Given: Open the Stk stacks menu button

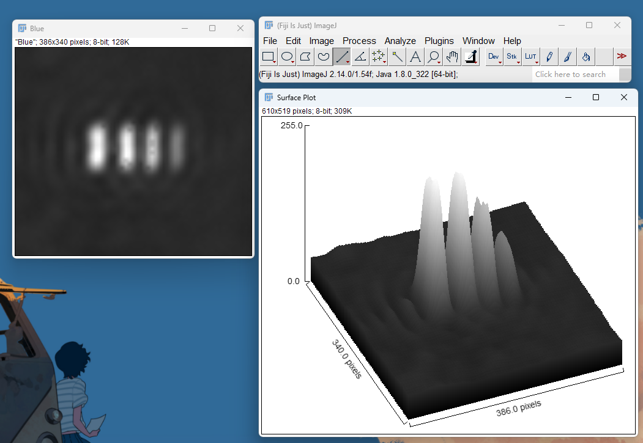Looking at the screenshot, I should [513, 56].
